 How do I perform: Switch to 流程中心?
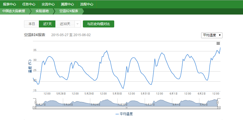point(87,4)
